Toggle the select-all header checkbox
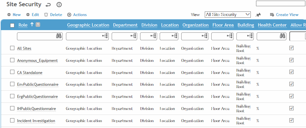 [12, 25]
